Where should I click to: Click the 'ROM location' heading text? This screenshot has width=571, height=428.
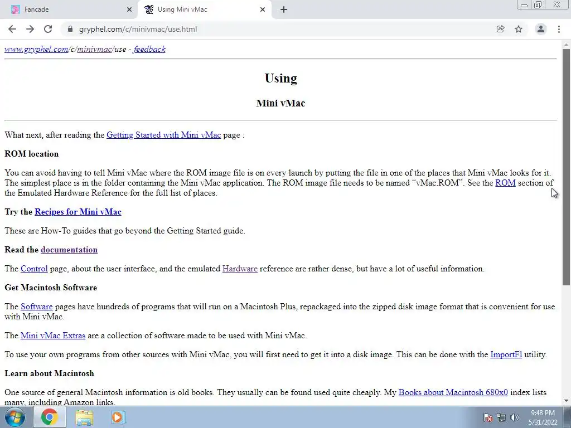32,154
